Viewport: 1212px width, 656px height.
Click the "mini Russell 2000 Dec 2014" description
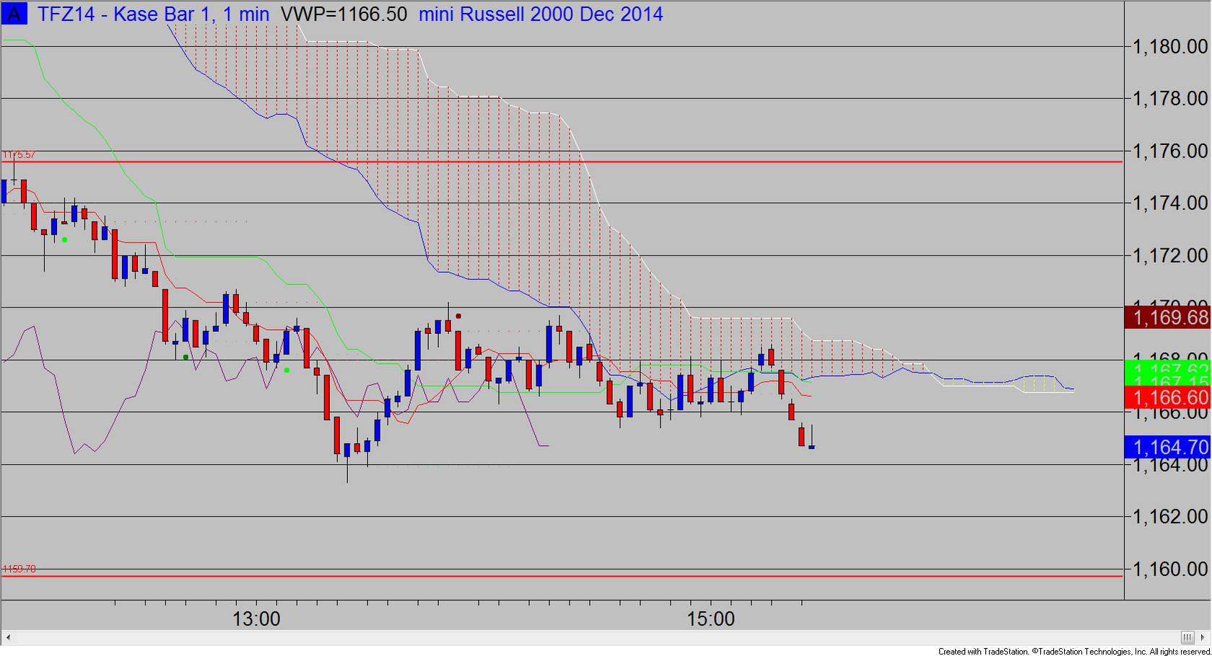pos(541,14)
